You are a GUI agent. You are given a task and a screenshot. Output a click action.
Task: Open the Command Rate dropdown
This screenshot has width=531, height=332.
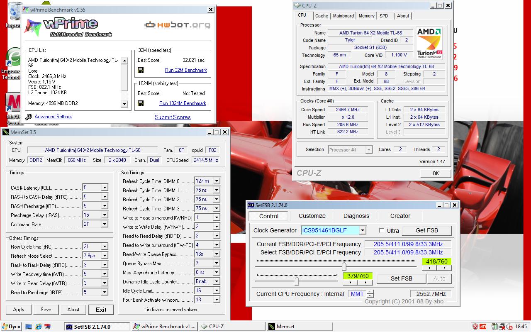[x=105, y=224]
